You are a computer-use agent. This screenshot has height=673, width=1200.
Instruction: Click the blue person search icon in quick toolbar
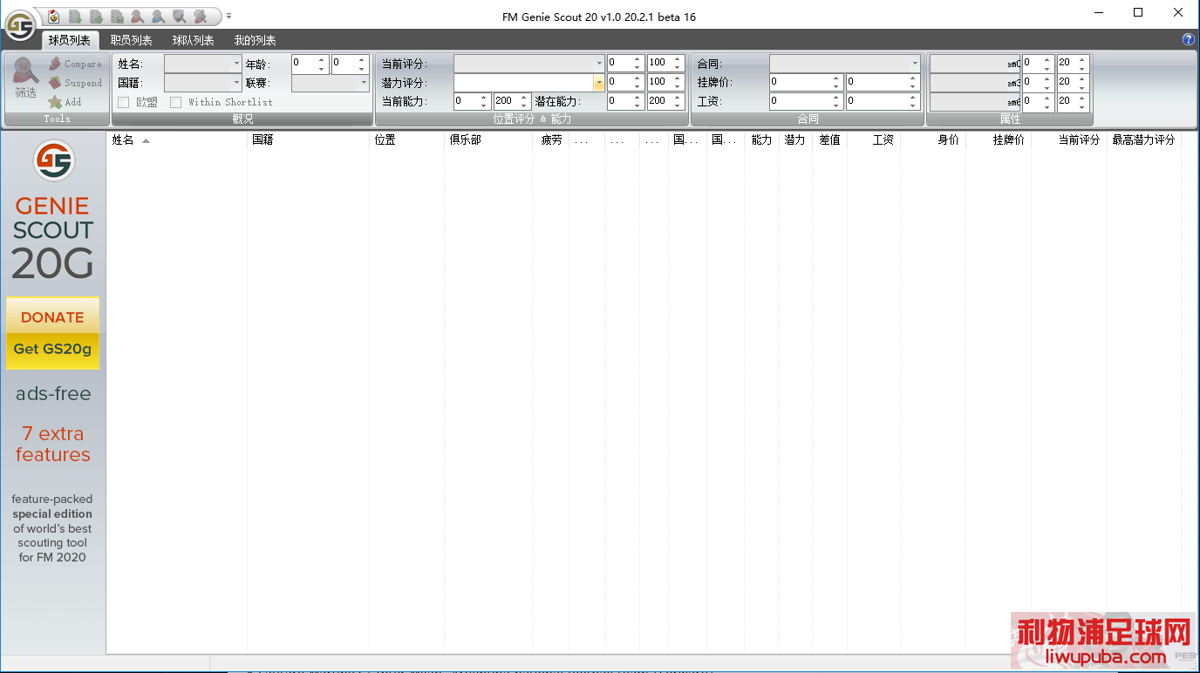tap(158, 16)
